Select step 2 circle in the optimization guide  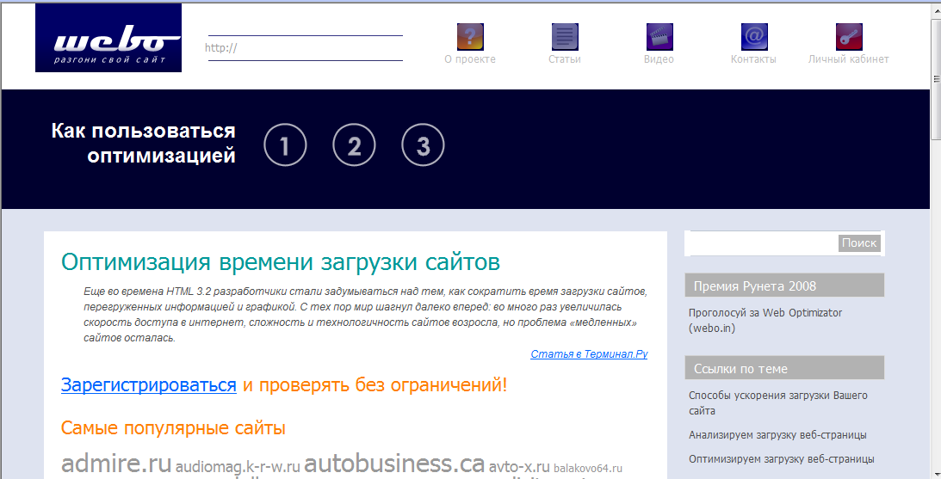coord(354,145)
